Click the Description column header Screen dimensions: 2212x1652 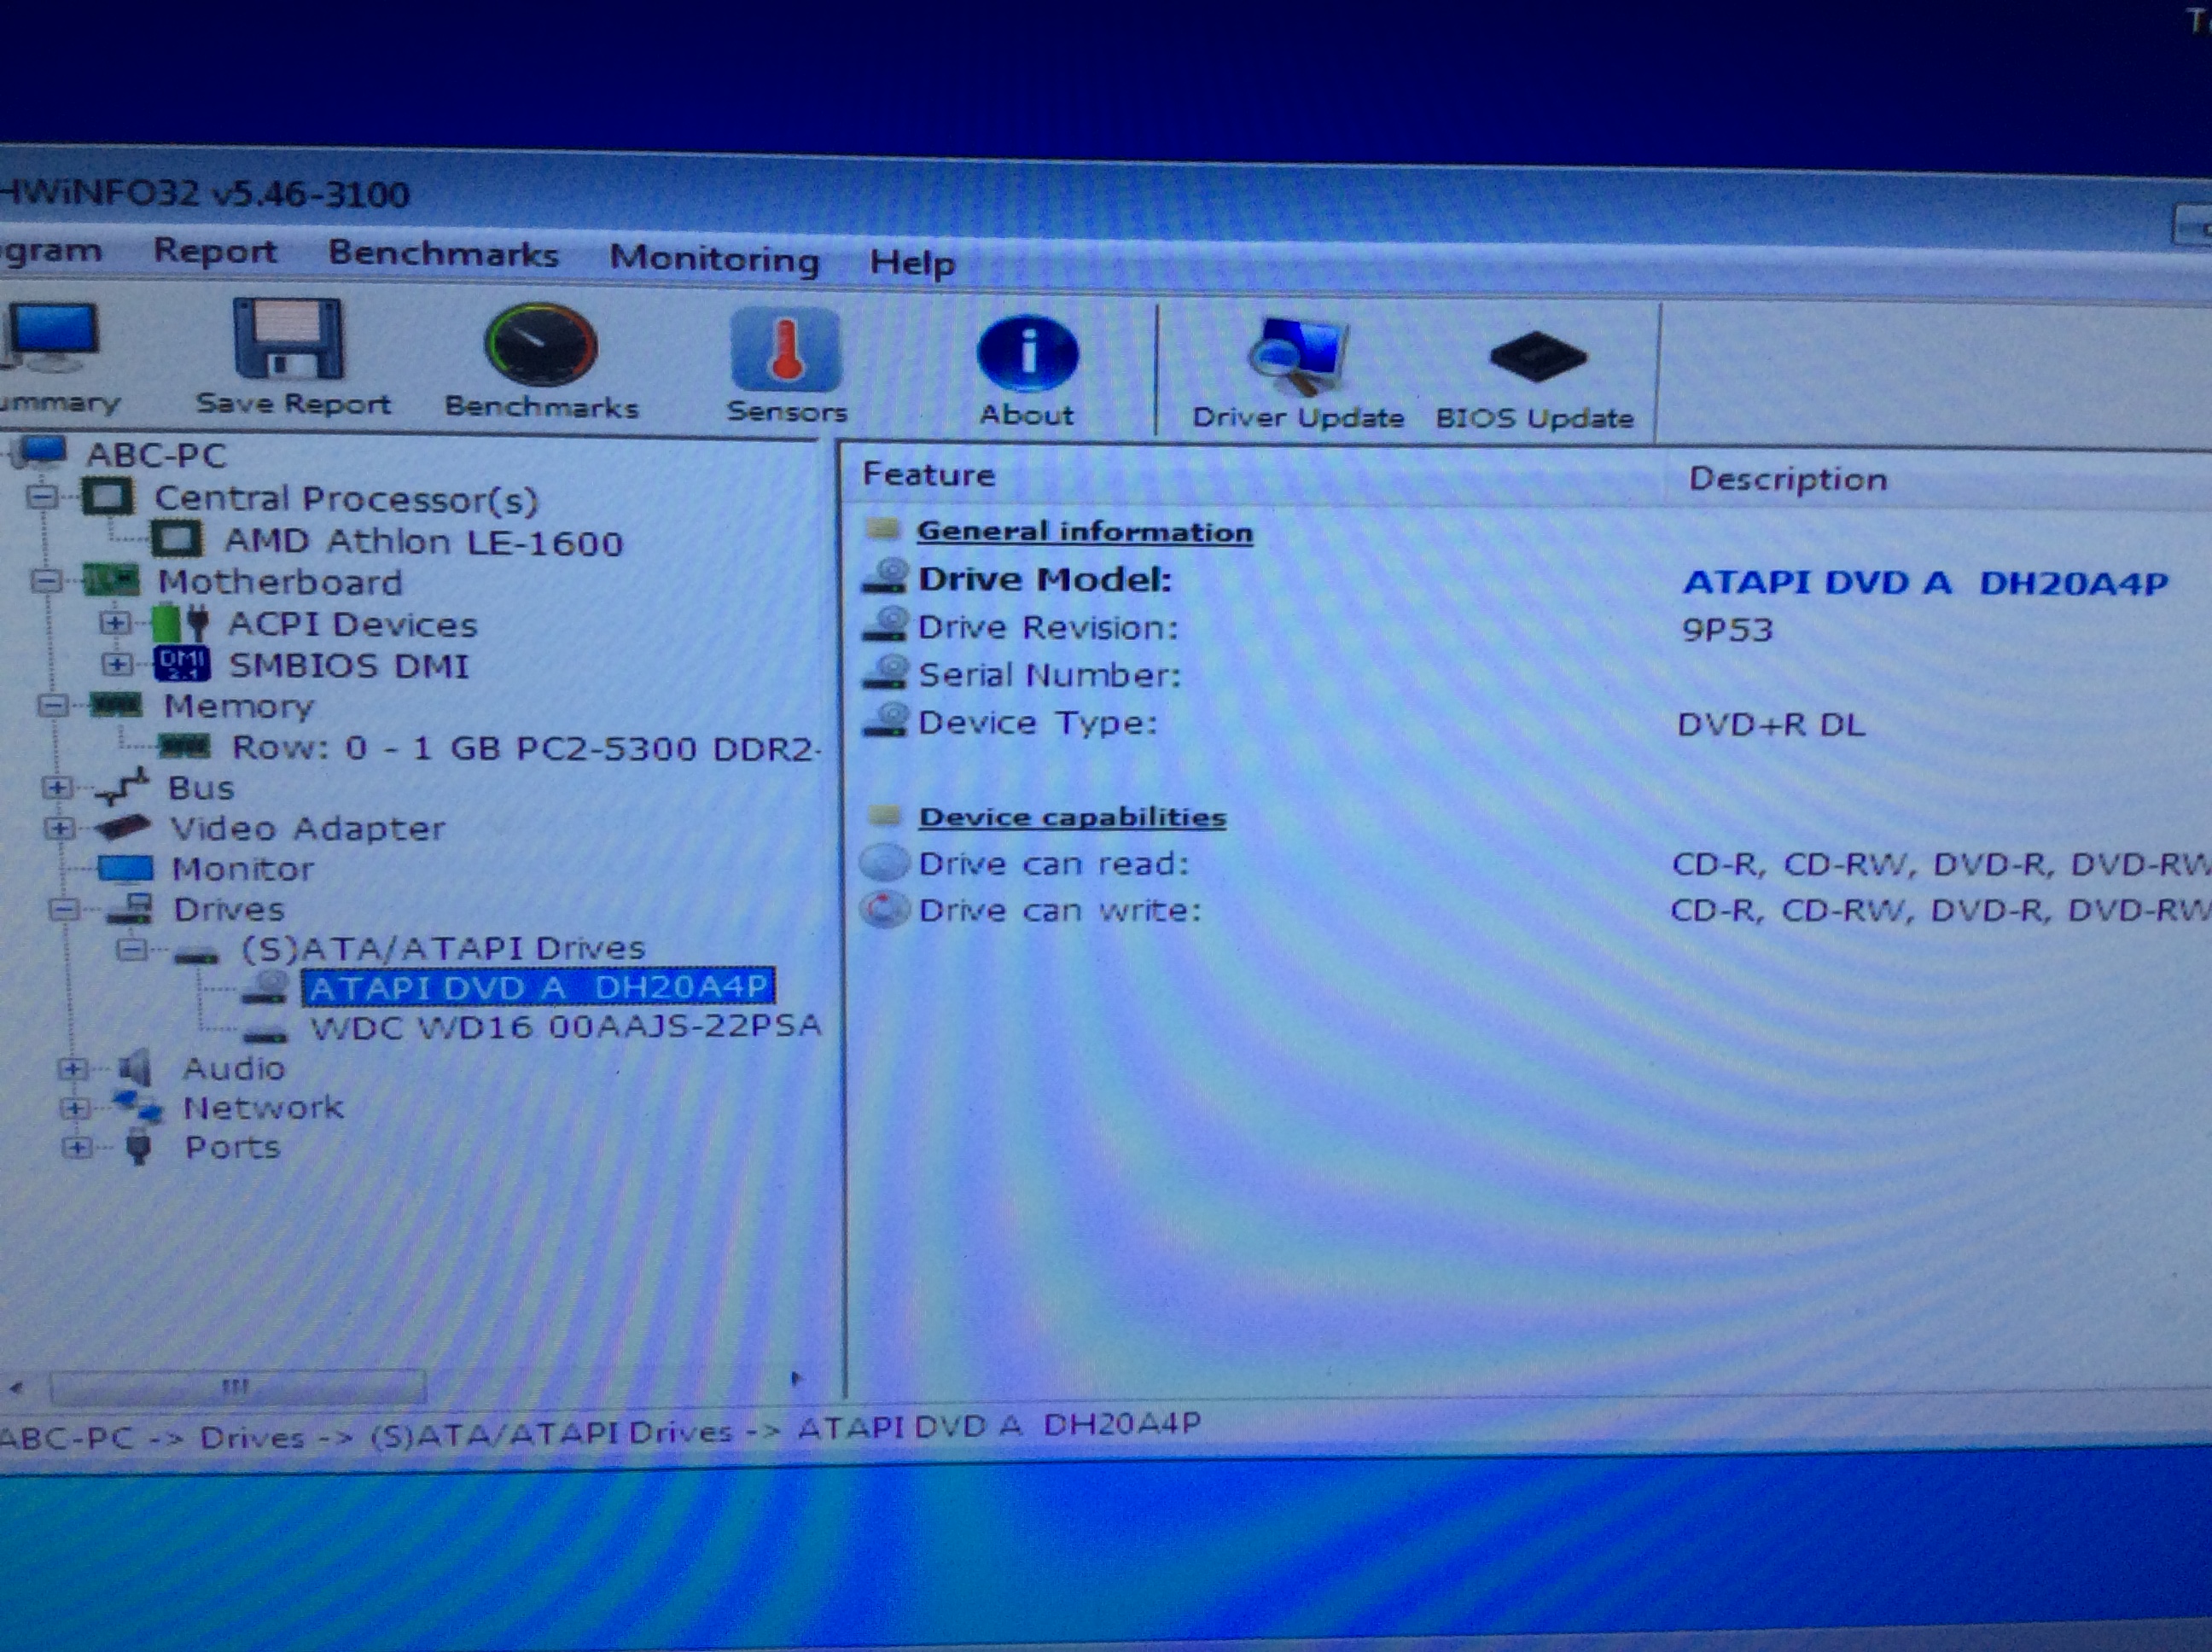(1787, 479)
